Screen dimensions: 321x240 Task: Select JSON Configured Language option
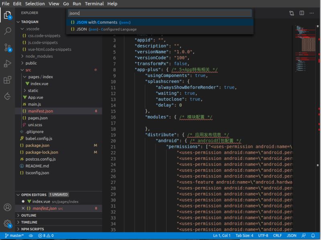click(160, 29)
